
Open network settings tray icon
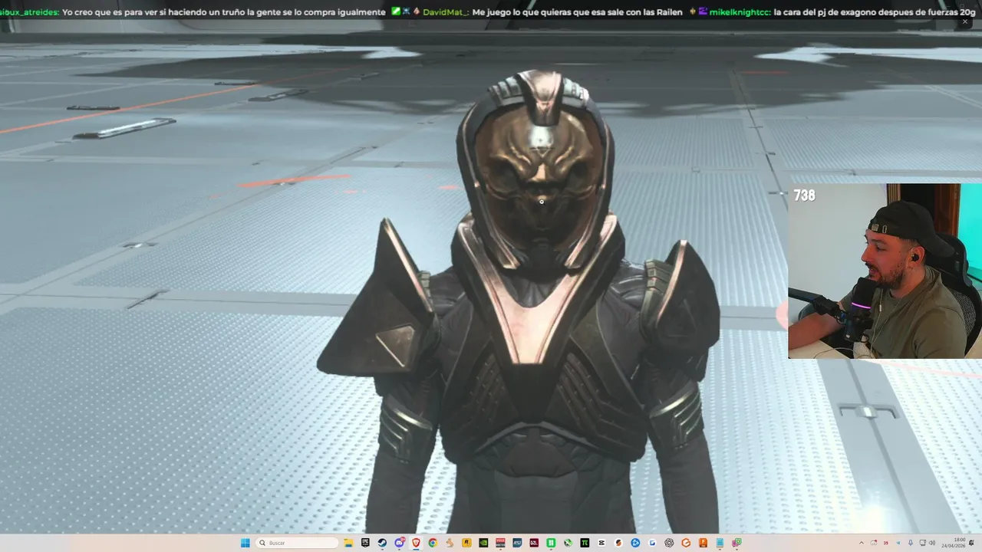tap(923, 543)
